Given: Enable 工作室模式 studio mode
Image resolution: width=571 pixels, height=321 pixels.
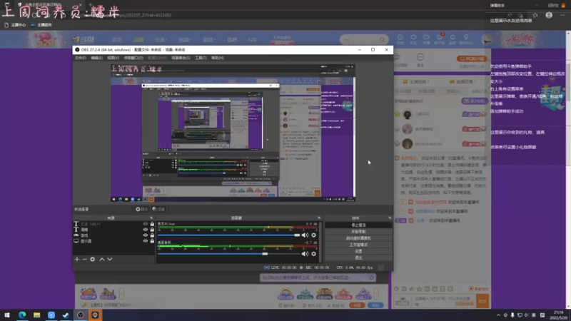Looking at the screenshot, I should pyautogui.click(x=358, y=245).
